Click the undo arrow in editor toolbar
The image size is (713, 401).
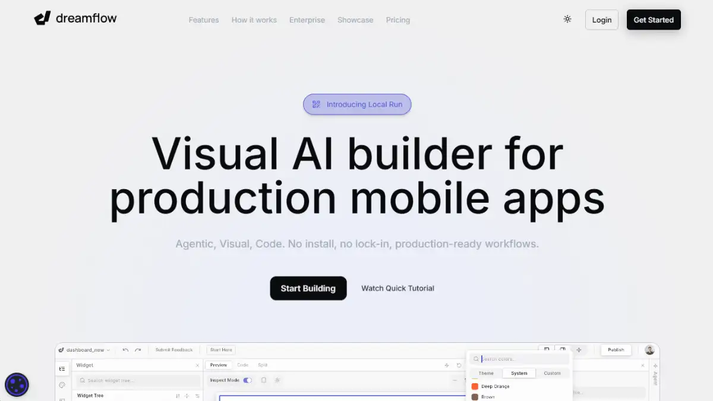pyautogui.click(x=125, y=350)
